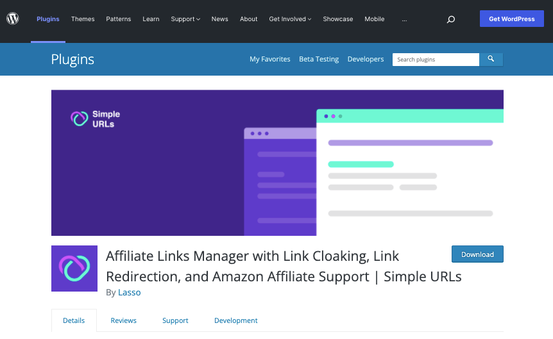Open Beta Testing link
Image resolution: width=553 pixels, height=339 pixels.
(x=319, y=59)
